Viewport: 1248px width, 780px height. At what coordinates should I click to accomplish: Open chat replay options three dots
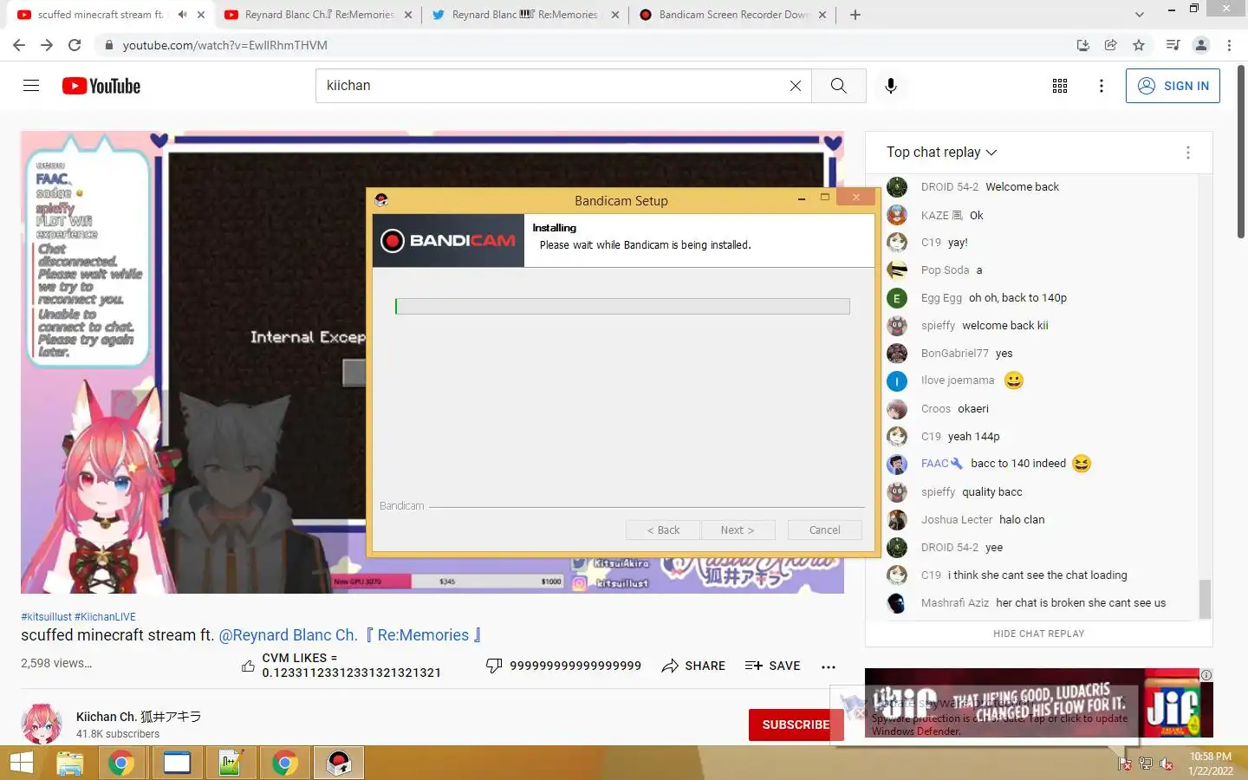[x=1187, y=153]
